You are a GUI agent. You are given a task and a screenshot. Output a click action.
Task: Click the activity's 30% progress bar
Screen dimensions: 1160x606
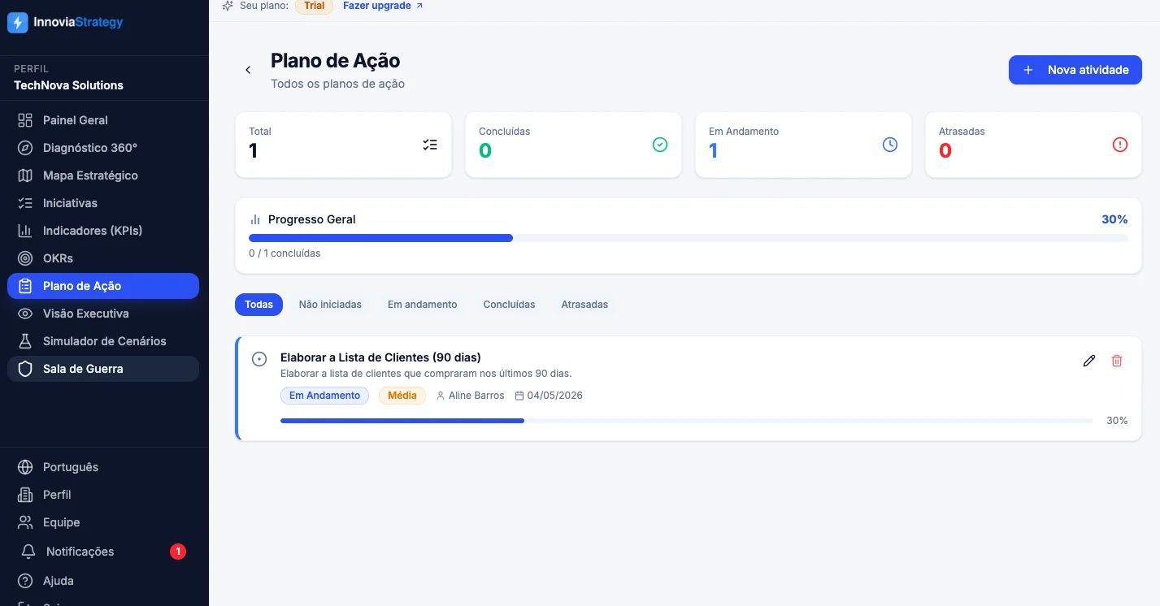pyautogui.click(x=686, y=421)
